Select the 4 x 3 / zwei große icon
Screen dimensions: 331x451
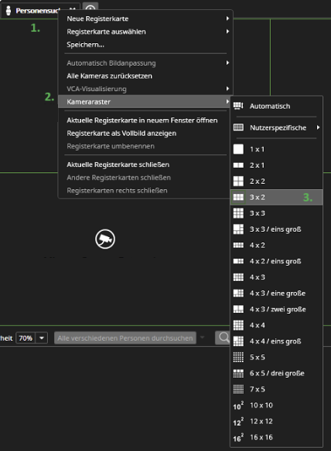pos(238,309)
